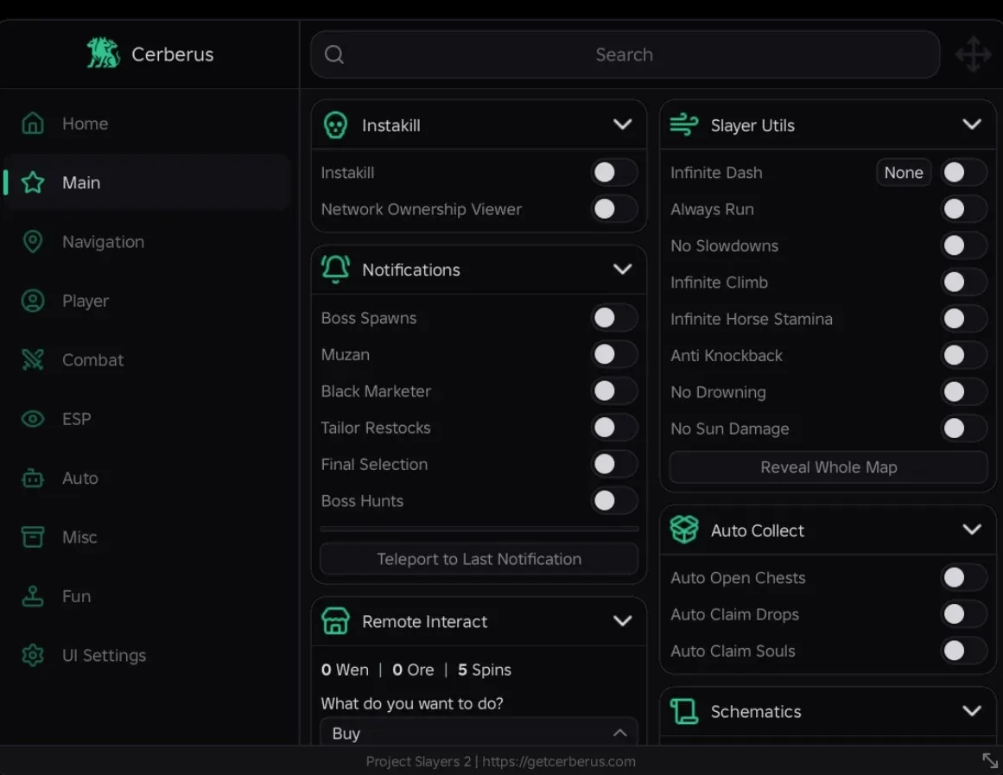Click the Instakill skull icon

coord(335,124)
